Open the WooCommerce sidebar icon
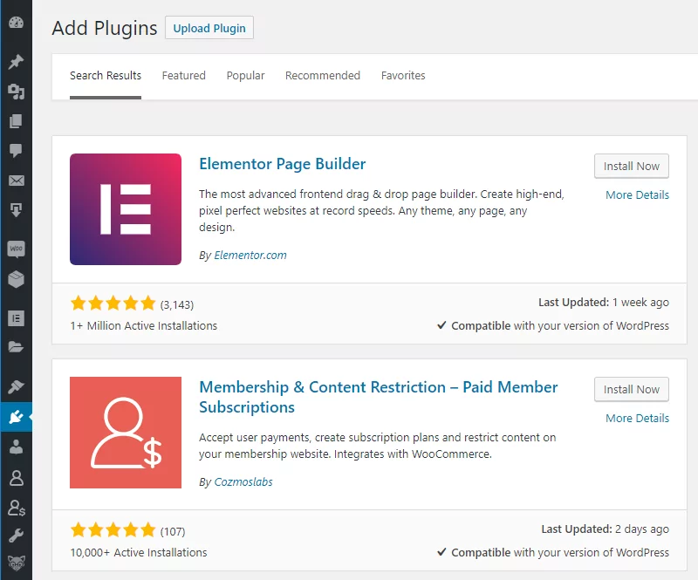Screen dimensions: 698x580 tap(16, 249)
